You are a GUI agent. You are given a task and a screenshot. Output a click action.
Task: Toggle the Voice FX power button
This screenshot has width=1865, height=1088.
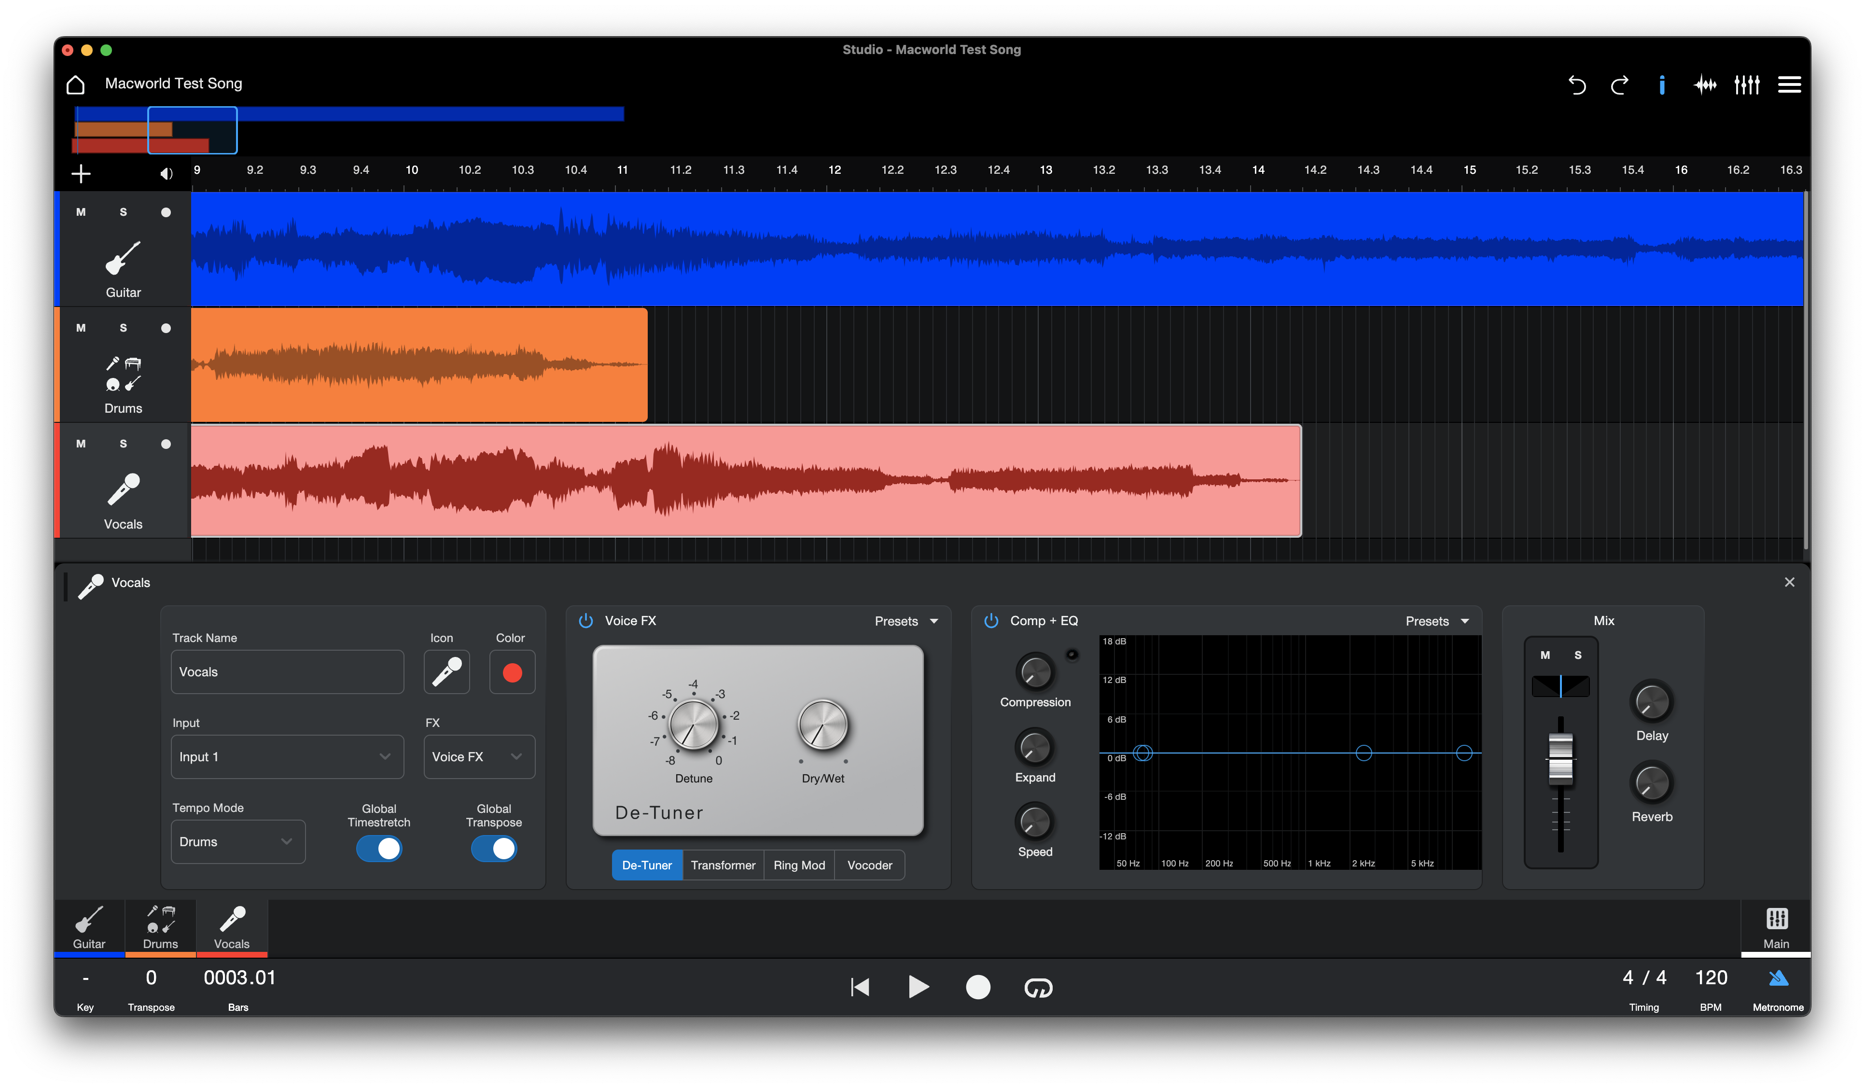pos(585,621)
